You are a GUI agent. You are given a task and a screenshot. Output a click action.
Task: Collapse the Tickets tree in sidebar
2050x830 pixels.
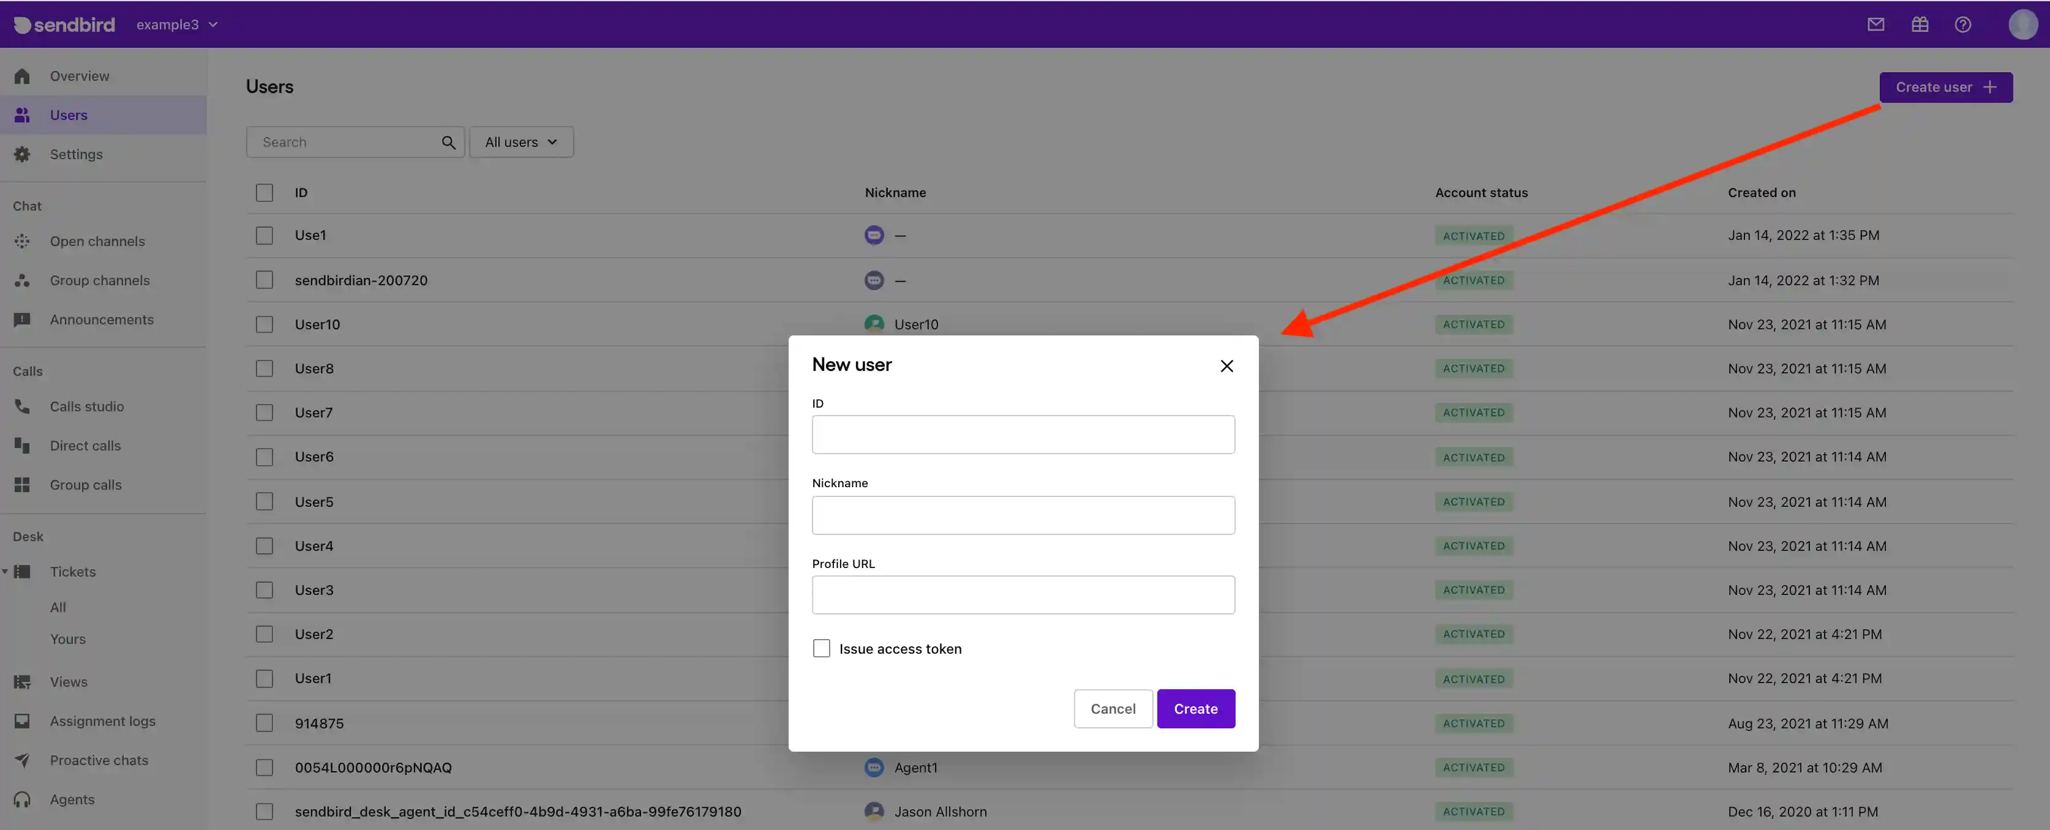5,570
